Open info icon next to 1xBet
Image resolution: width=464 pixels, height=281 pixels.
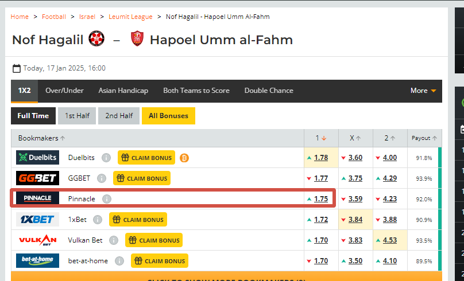coord(98,220)
